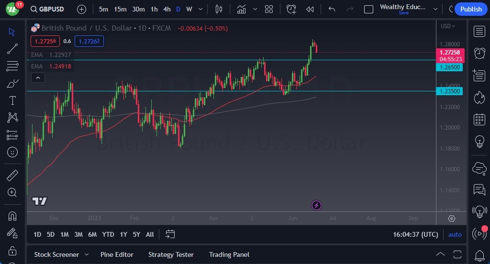
Task: Expand the time interval chevron dropdown
Action: coord(200,9)
